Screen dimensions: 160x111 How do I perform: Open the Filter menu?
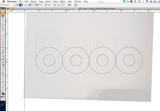click(55, 1)
